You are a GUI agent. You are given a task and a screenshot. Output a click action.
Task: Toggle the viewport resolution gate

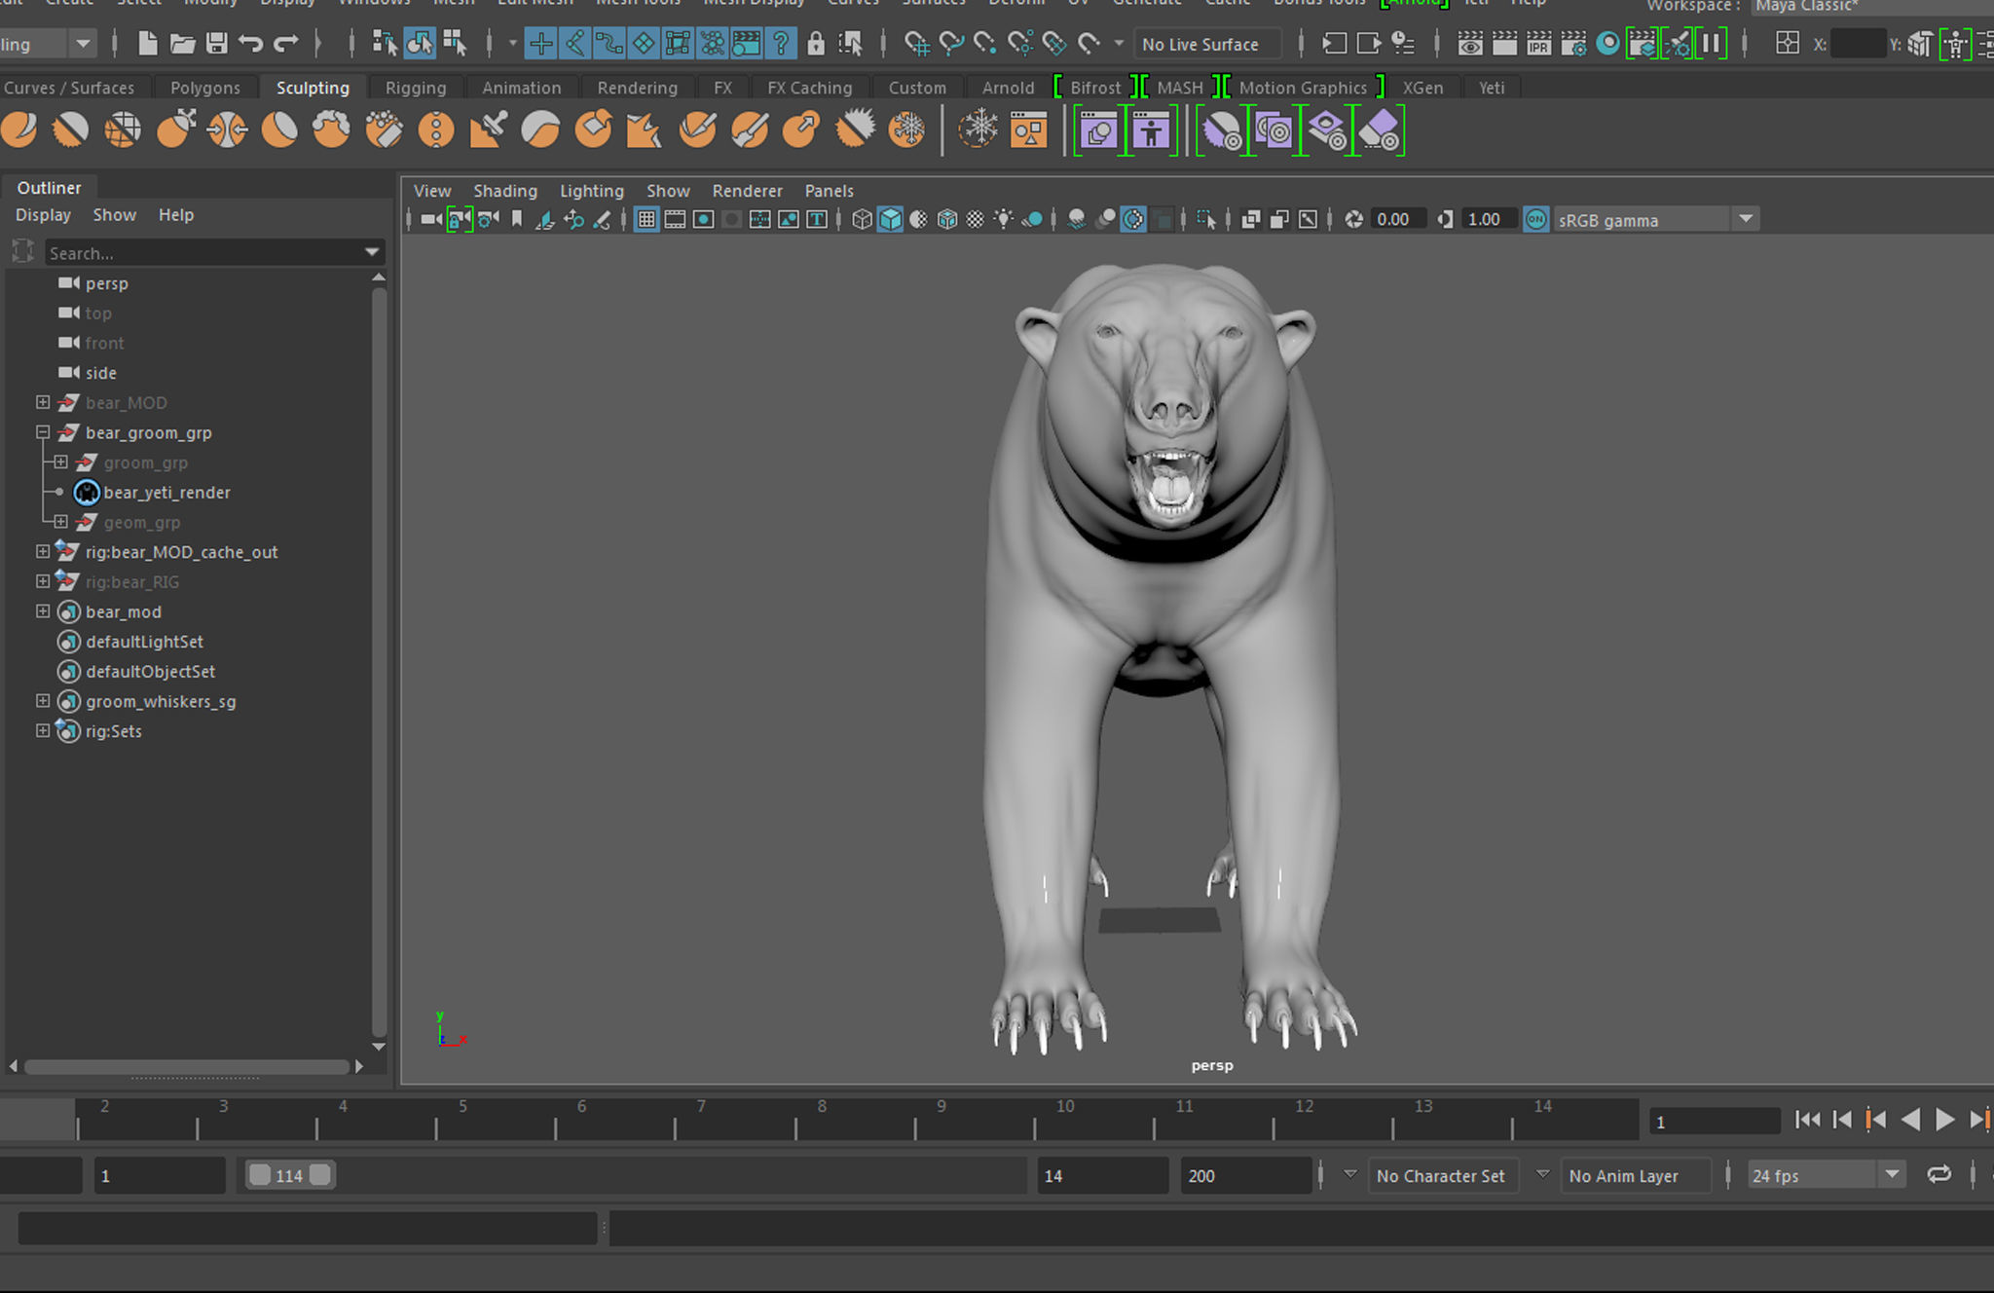tap(703, 219)
